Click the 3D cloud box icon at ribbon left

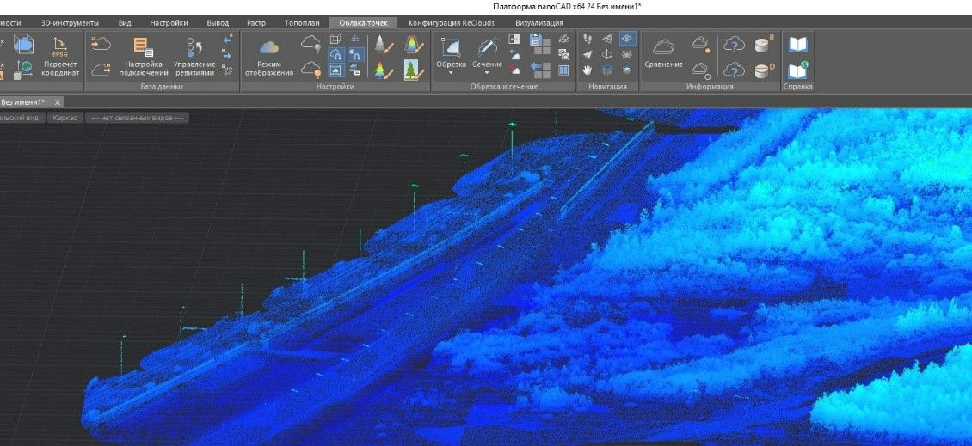23,43
